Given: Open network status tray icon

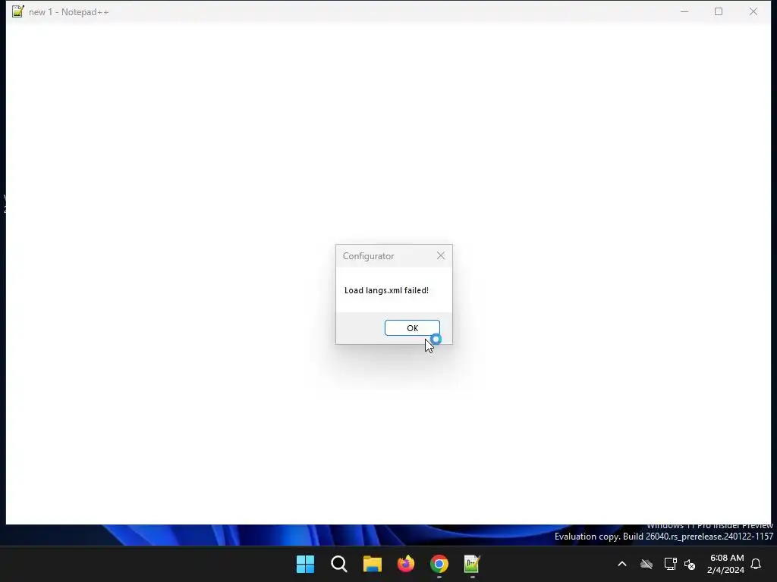Looking at the screenshot, I should point(670,564).
